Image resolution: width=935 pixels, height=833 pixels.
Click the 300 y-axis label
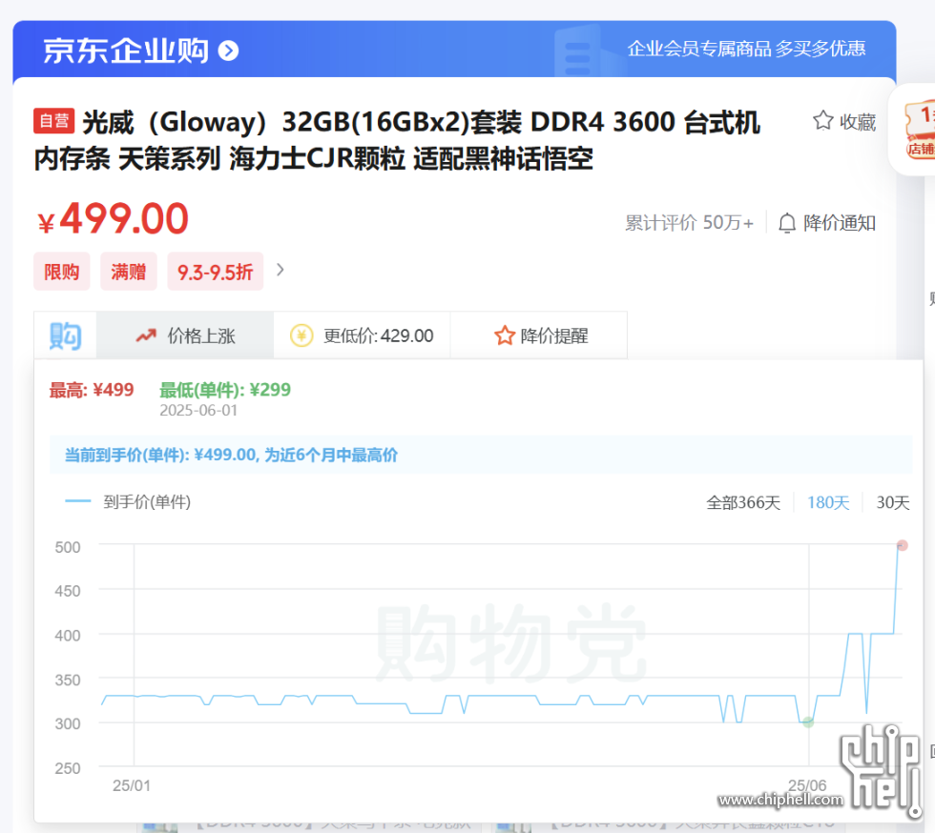coord(68,723)
